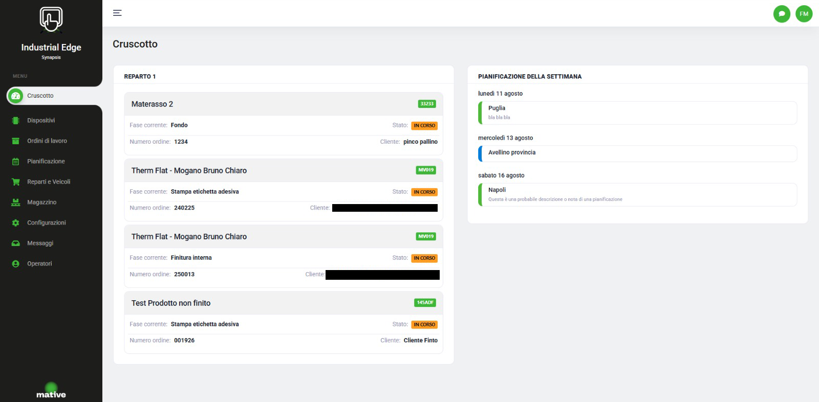Open the Therm Flat card with order 240225
Image resolution: width=819 pixels, height=402 pixels.
pyautogui.click(x=284, y=190)
